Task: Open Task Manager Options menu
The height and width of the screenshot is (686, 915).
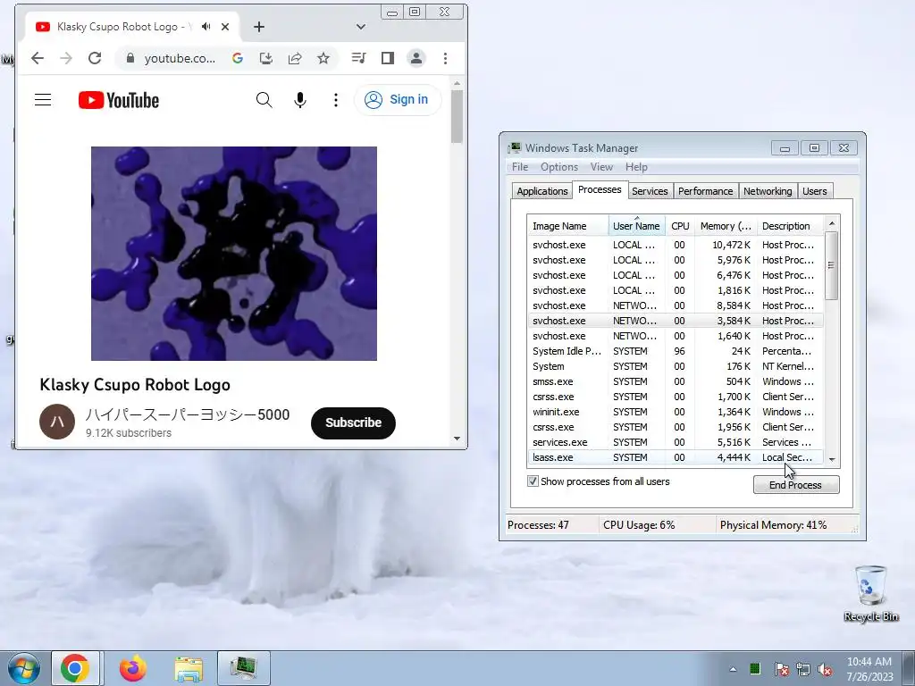Action: click(x=559, y=167)
